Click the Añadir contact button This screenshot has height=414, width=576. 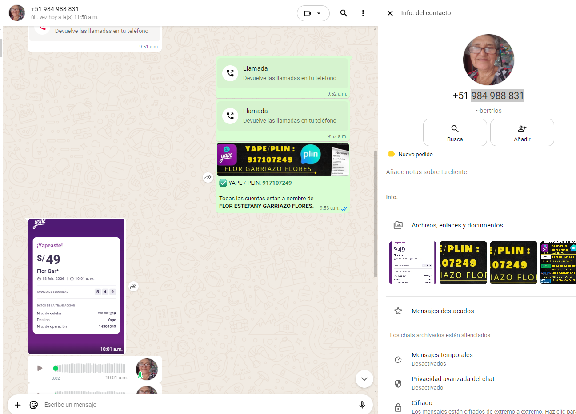522,132
